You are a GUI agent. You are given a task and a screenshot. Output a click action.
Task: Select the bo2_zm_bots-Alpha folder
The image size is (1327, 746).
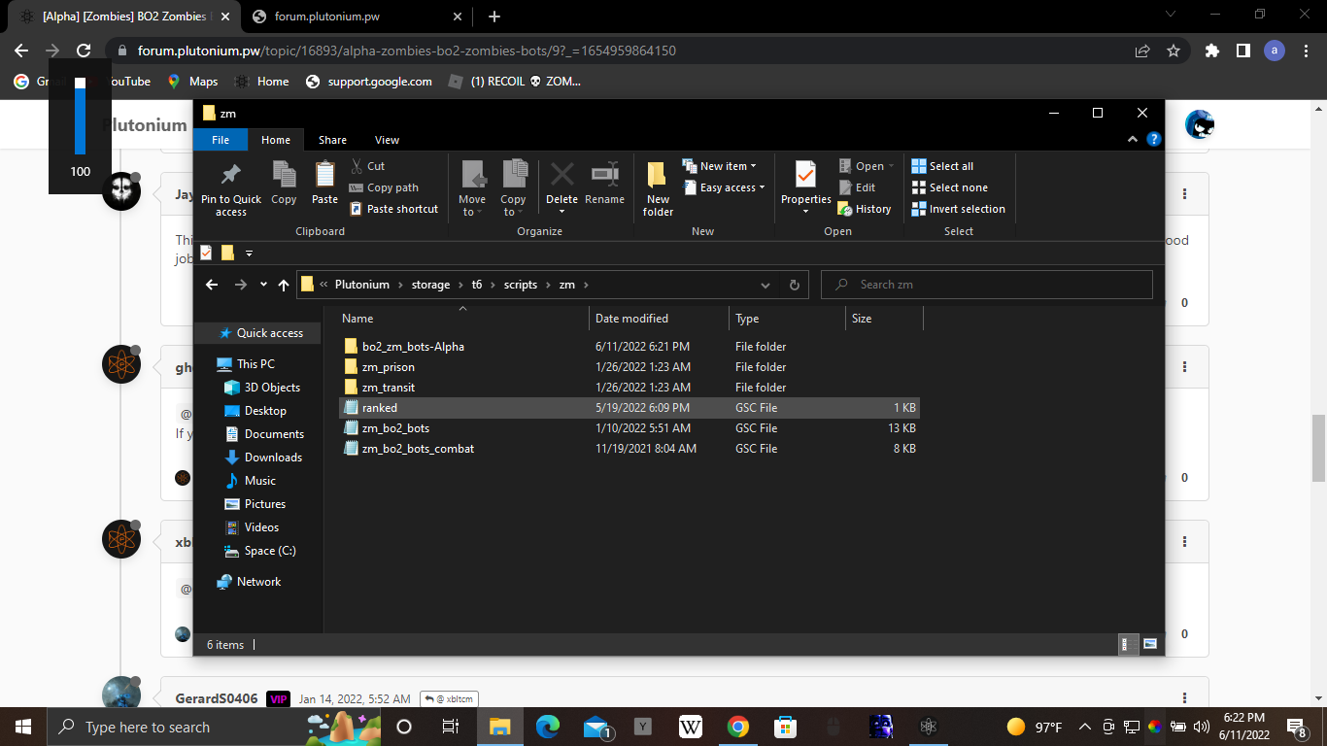(x=629, y=347)
